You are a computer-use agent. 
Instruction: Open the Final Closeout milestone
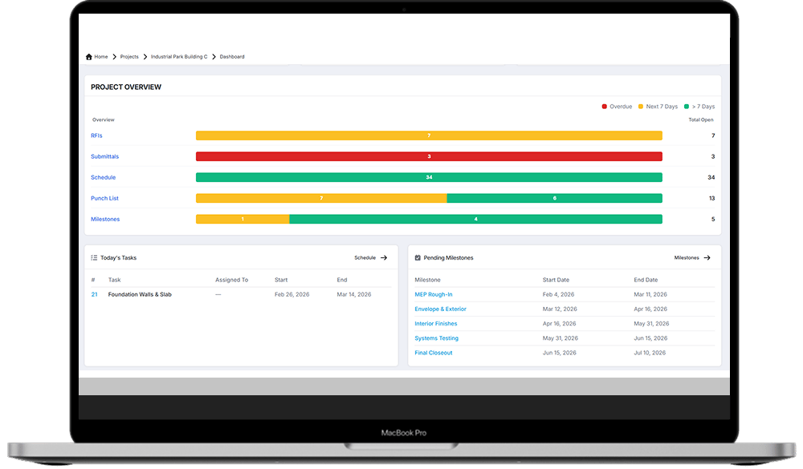[x=434, y=353]
